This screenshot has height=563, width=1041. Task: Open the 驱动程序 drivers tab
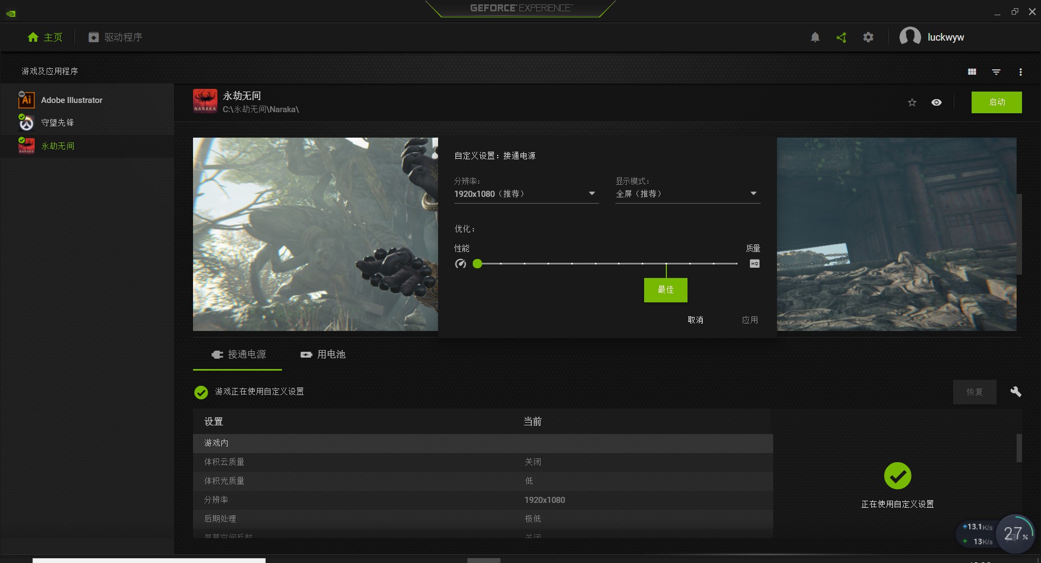(115, 37)
